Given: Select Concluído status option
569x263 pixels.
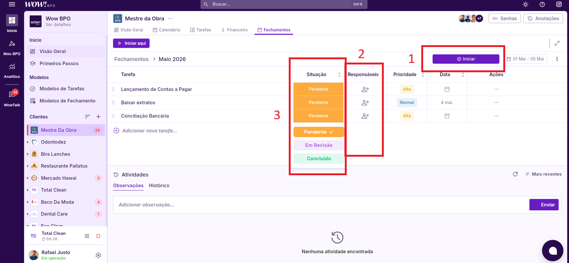Looking at the screenshot, I should tap(318, 159).
